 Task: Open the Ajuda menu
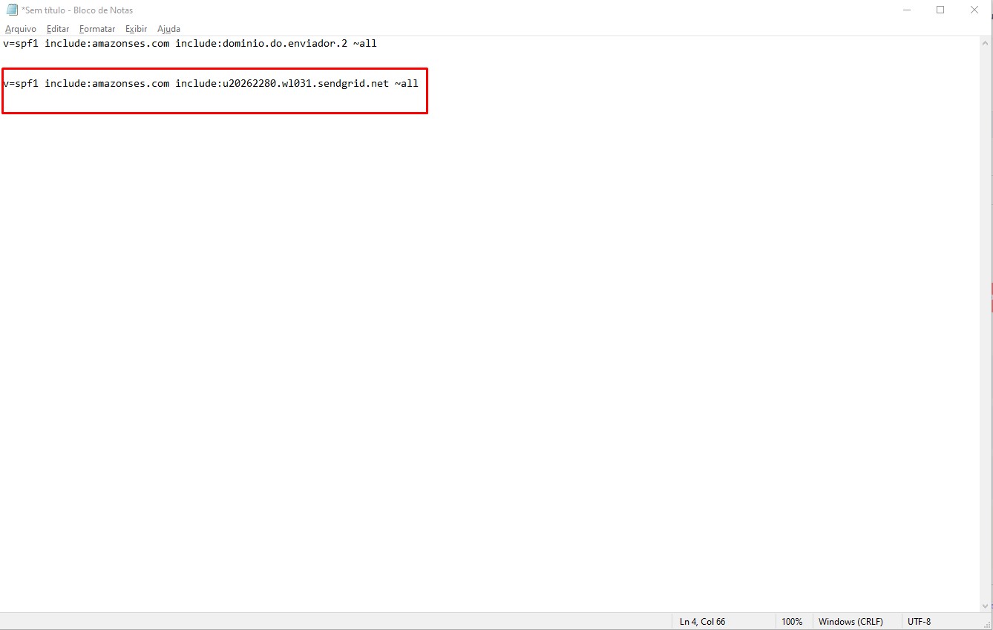(x=168, y=29)
